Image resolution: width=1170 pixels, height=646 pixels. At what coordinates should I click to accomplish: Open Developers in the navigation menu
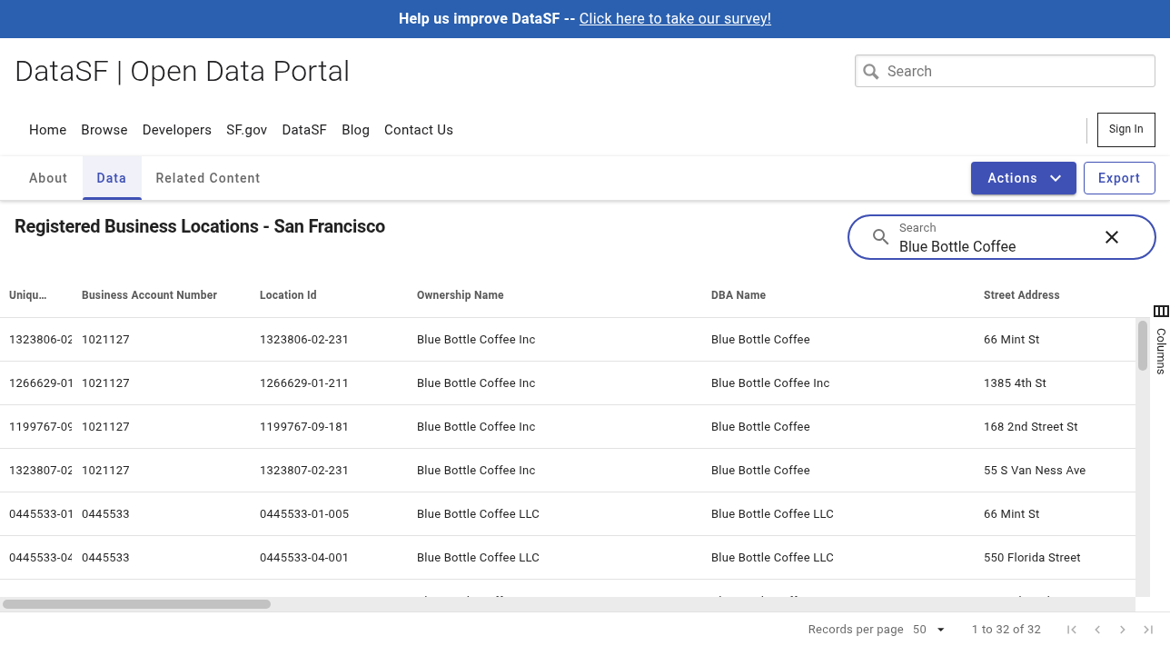point(177,130)
